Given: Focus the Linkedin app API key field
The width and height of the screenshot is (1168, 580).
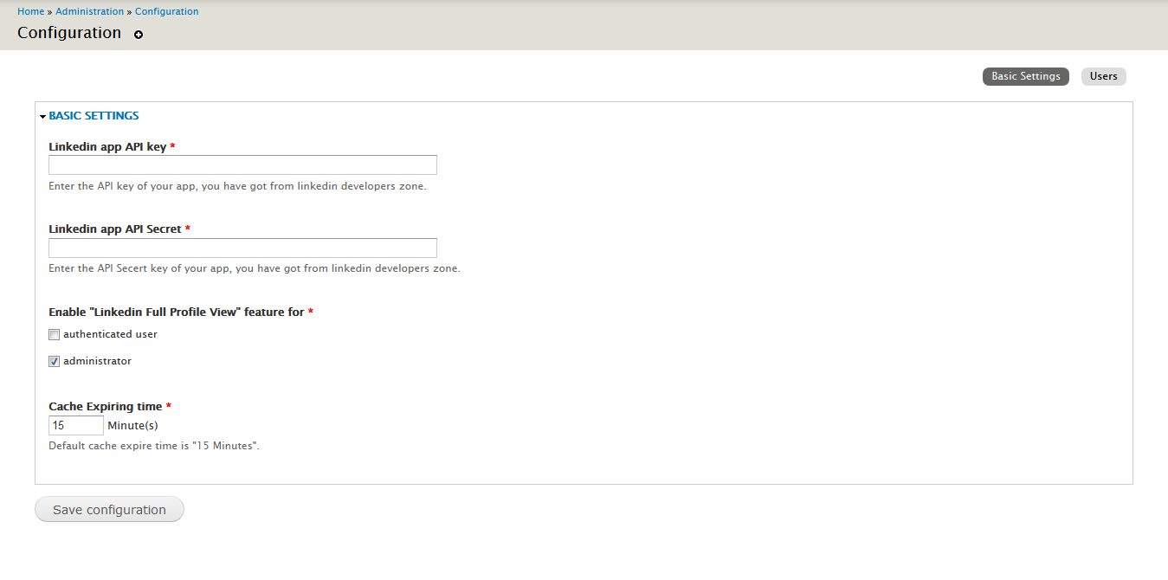Looking at the screenshot, I should 242,165.
